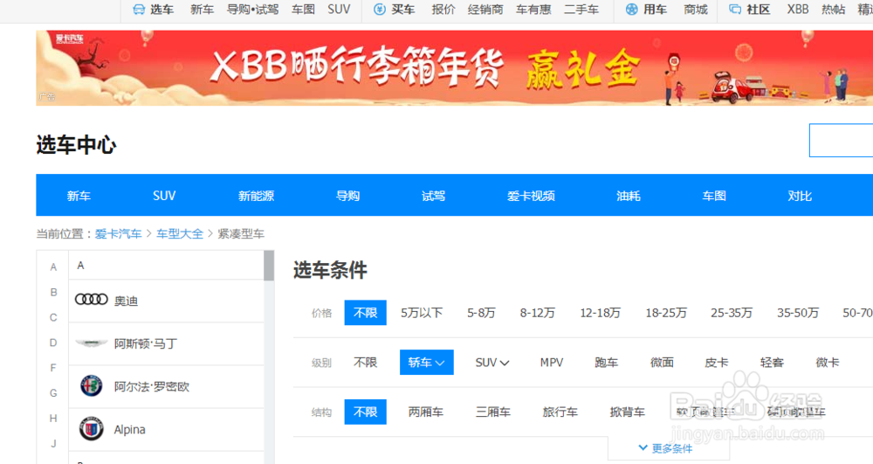Jump to letter G in brand index
This screenshot has height=464, width=873.
pos(53,393)
